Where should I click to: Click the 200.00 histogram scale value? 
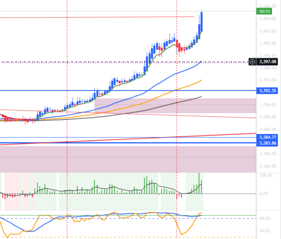coord(266,175)
